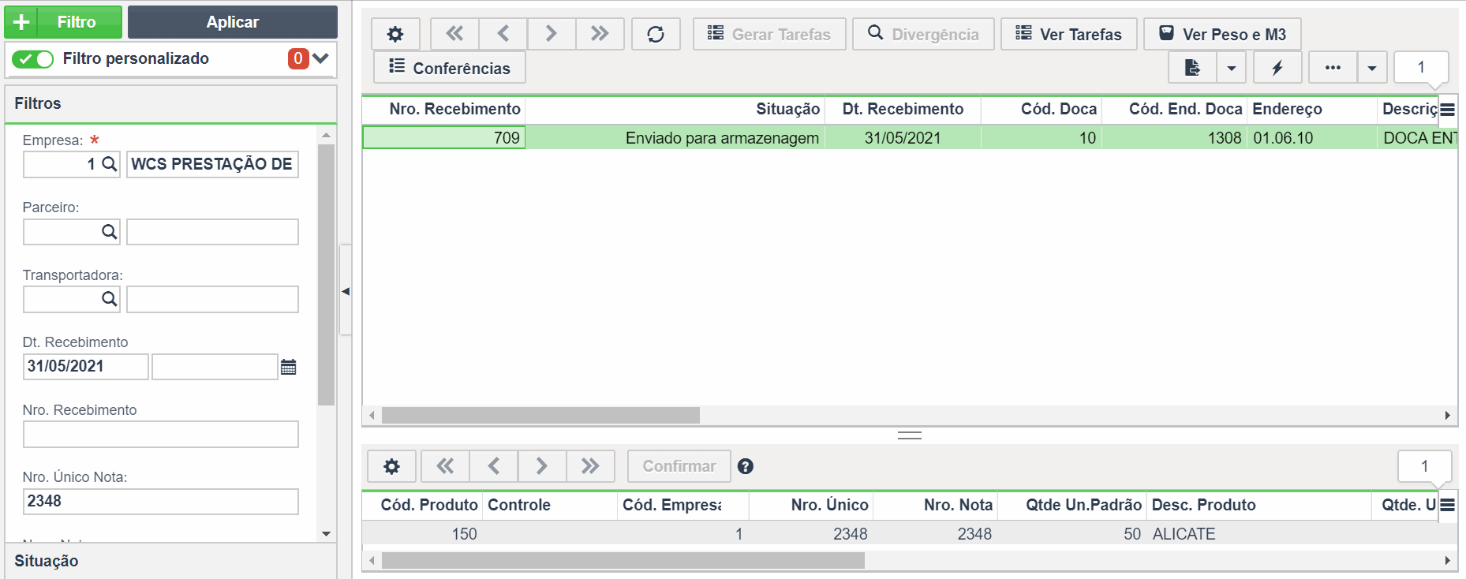Click the lightning bolt actions icon

1277,68
